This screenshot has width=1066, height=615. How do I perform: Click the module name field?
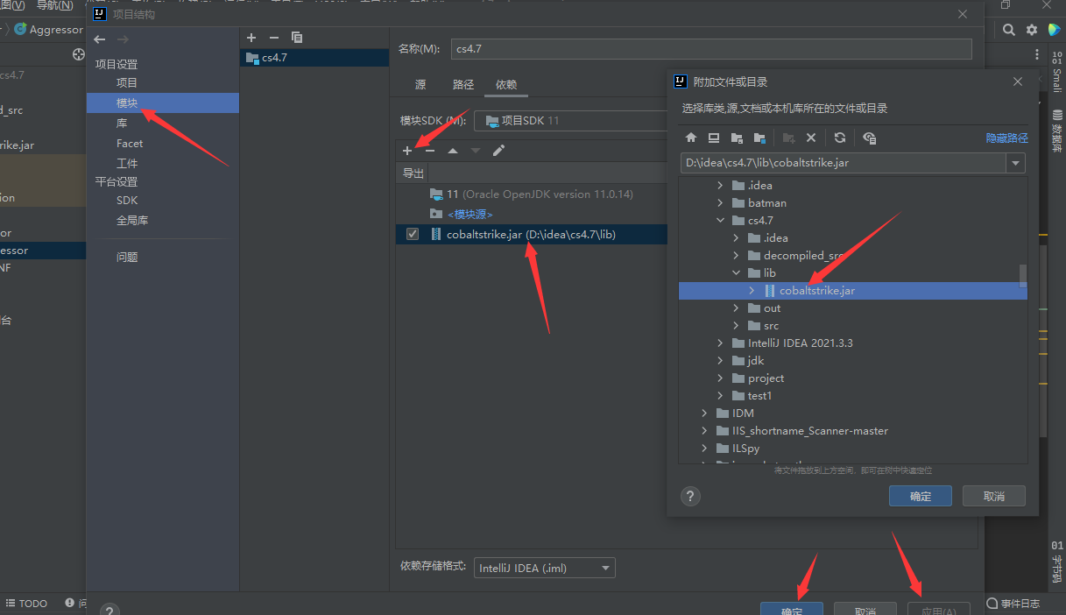tap(711, 49)
